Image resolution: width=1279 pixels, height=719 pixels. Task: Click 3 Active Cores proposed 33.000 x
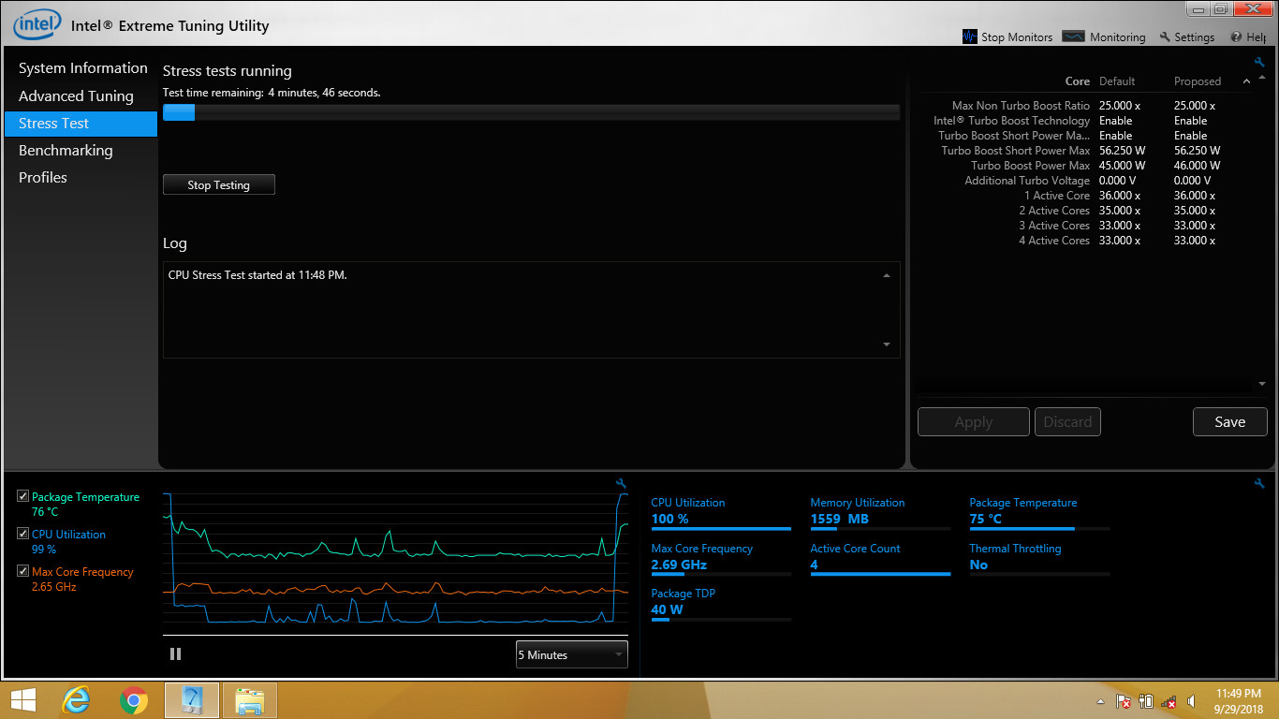coord(1195,226)
